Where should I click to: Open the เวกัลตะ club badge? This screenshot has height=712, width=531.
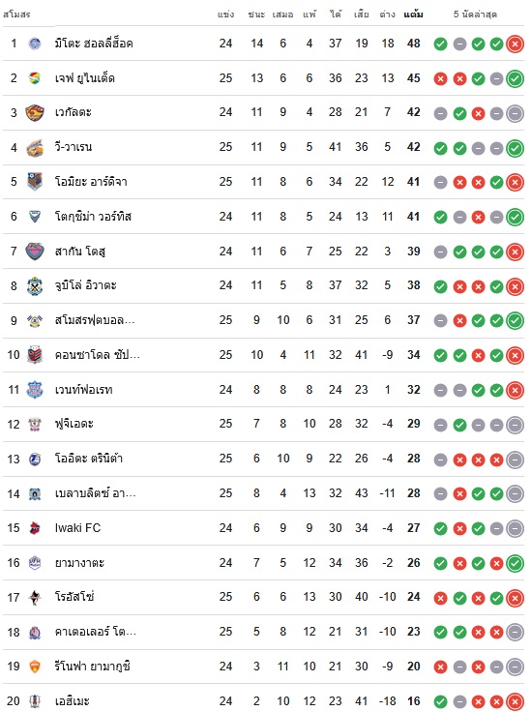(35, 112)
